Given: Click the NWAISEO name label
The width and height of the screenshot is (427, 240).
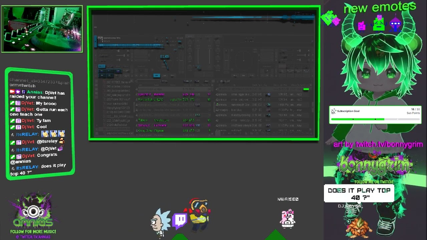Looking at the screenshot, I should pos(288,199).
